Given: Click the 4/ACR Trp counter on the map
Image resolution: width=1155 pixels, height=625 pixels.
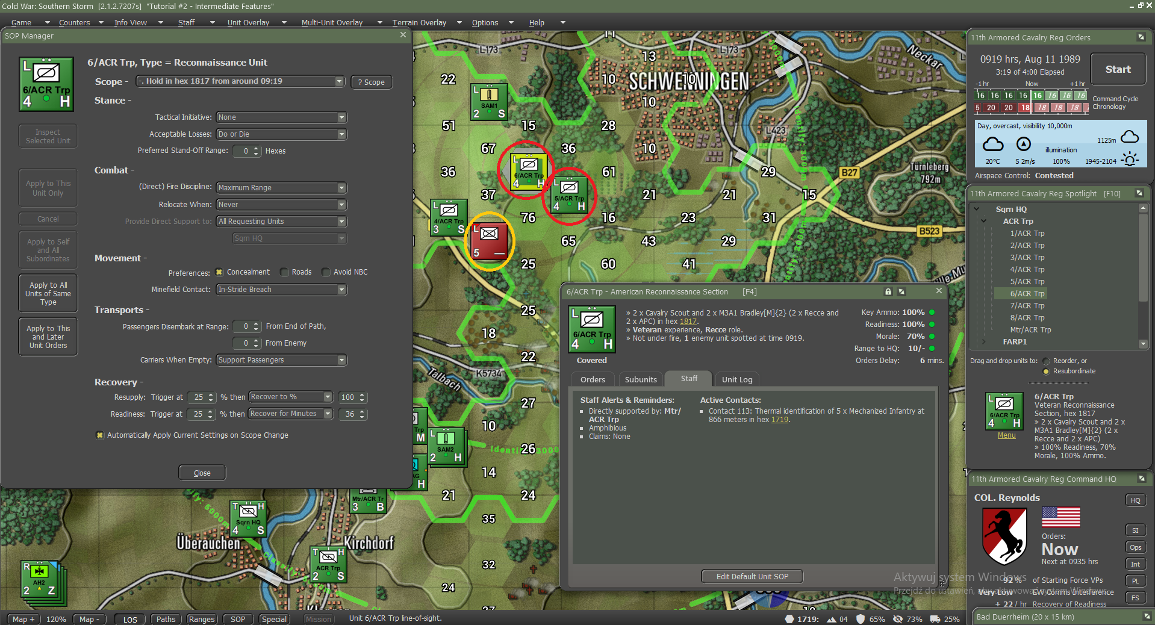Looking at the screenshot, I should (449, 217).
